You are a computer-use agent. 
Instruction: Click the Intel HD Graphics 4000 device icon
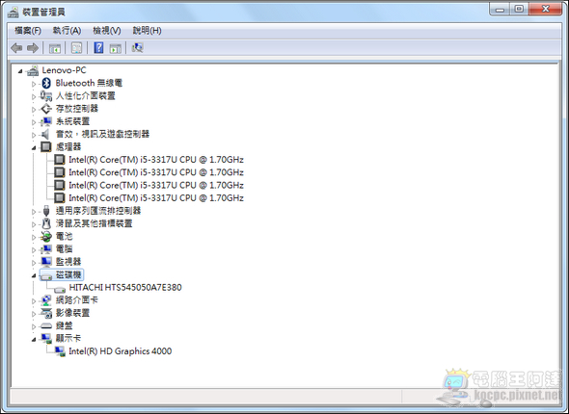tap(60, 351)
